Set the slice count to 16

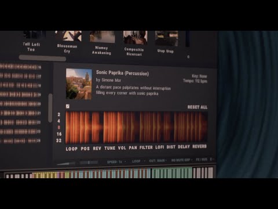point(59,134)
